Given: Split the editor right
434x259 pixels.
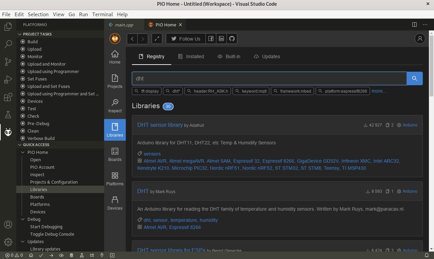Looking at the screenshot, I should click(x=414, y=24).
